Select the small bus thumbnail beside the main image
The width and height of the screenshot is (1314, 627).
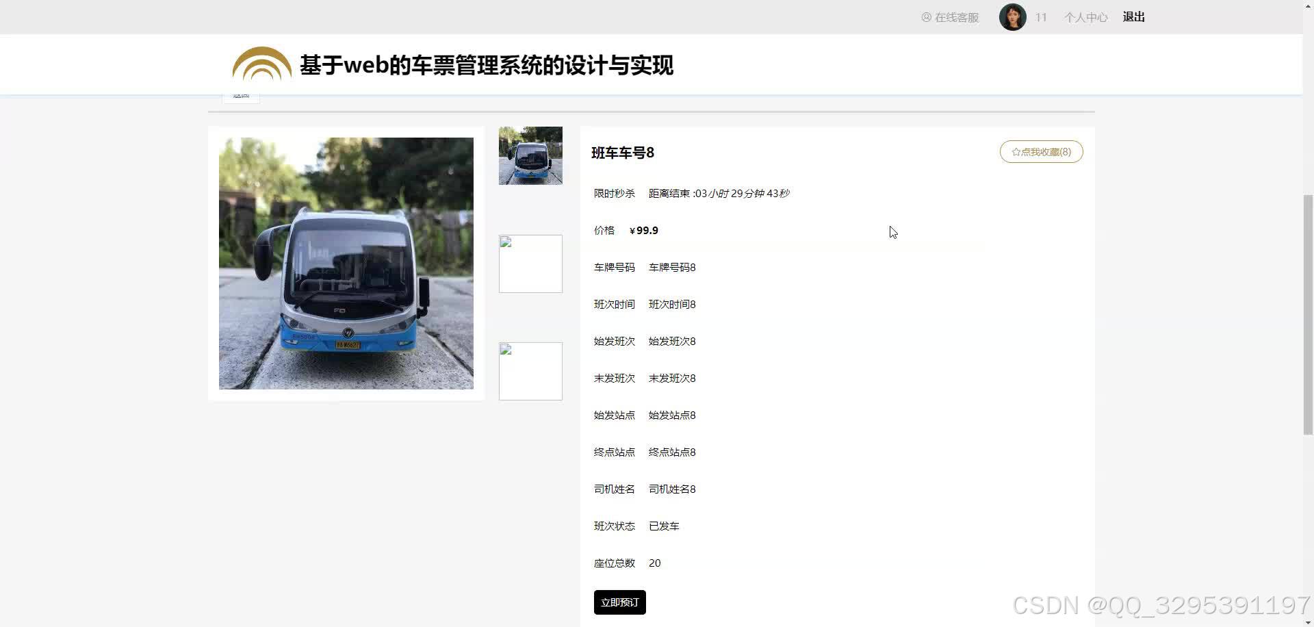[x=530, y=155]
